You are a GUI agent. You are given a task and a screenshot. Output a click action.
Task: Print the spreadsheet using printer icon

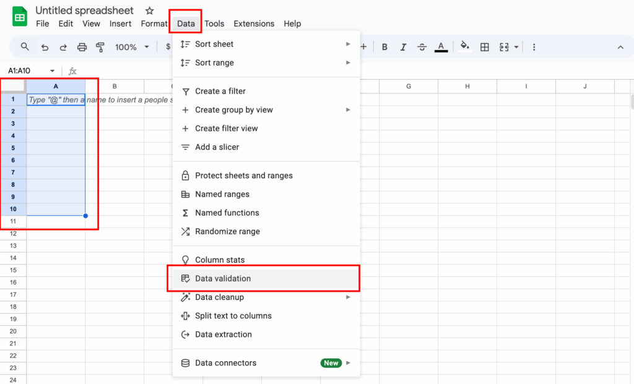pos(82,47)
